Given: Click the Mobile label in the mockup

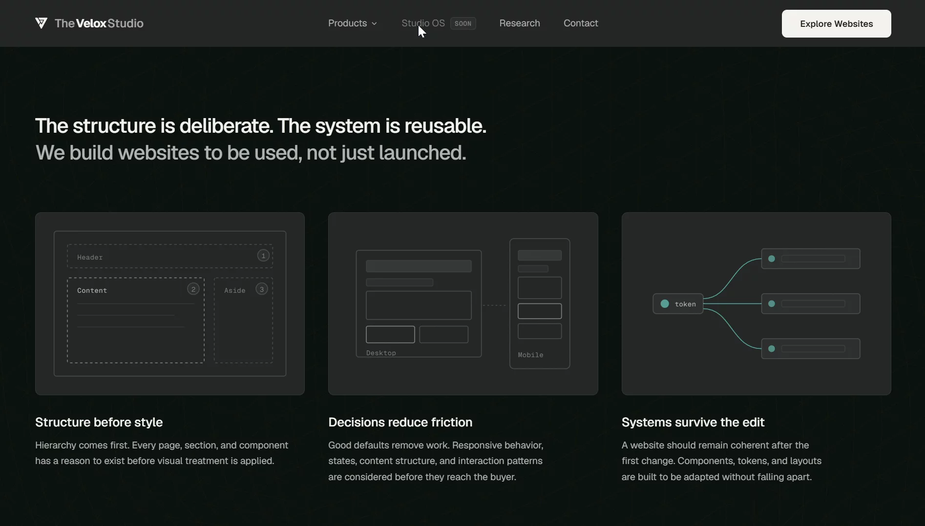Looking at the screenshot, I should 530,355.
